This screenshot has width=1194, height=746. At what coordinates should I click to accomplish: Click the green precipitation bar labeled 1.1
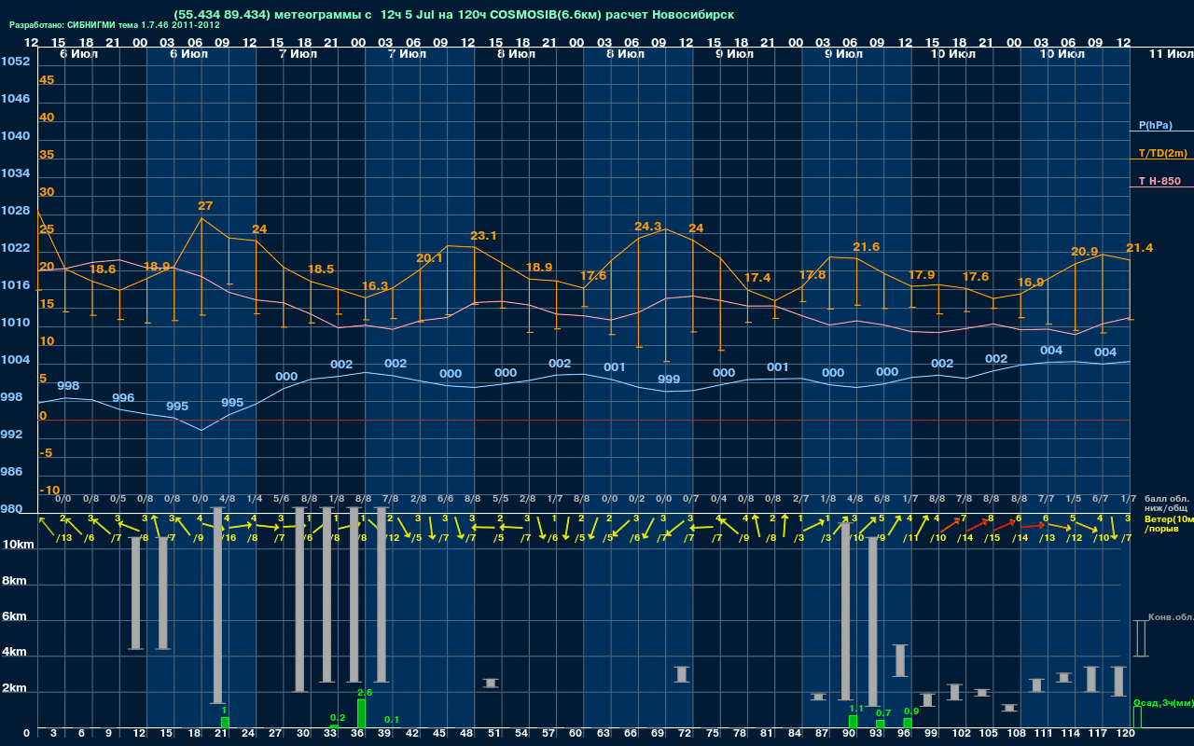click(853, 722)
